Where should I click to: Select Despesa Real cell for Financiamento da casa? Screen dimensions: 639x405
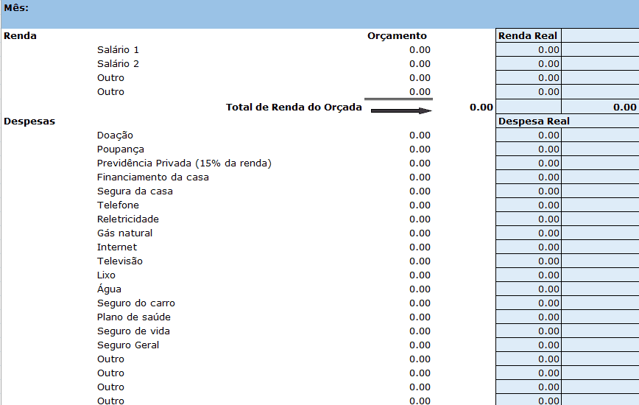click(x=529, y=177)
